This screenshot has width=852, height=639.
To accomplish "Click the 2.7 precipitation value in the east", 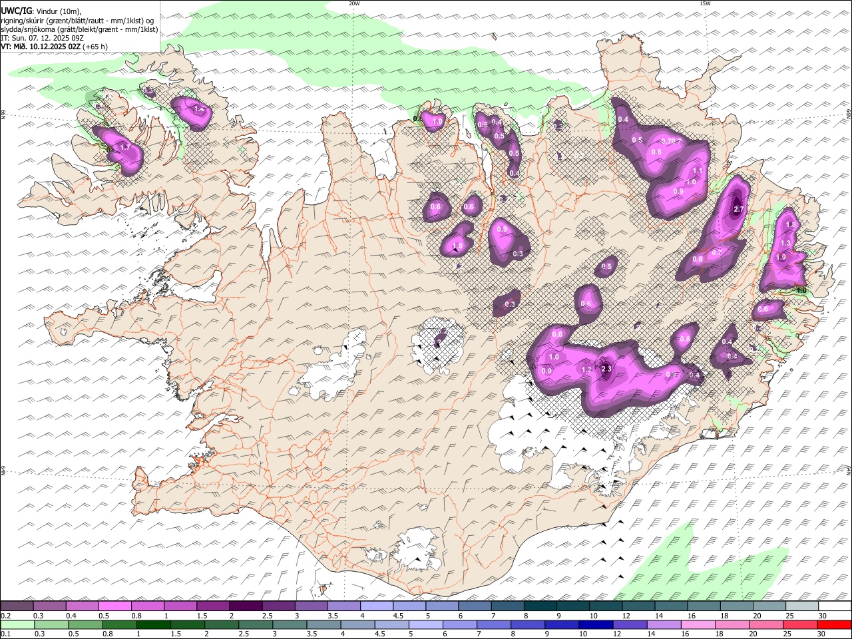I will 738,209.
